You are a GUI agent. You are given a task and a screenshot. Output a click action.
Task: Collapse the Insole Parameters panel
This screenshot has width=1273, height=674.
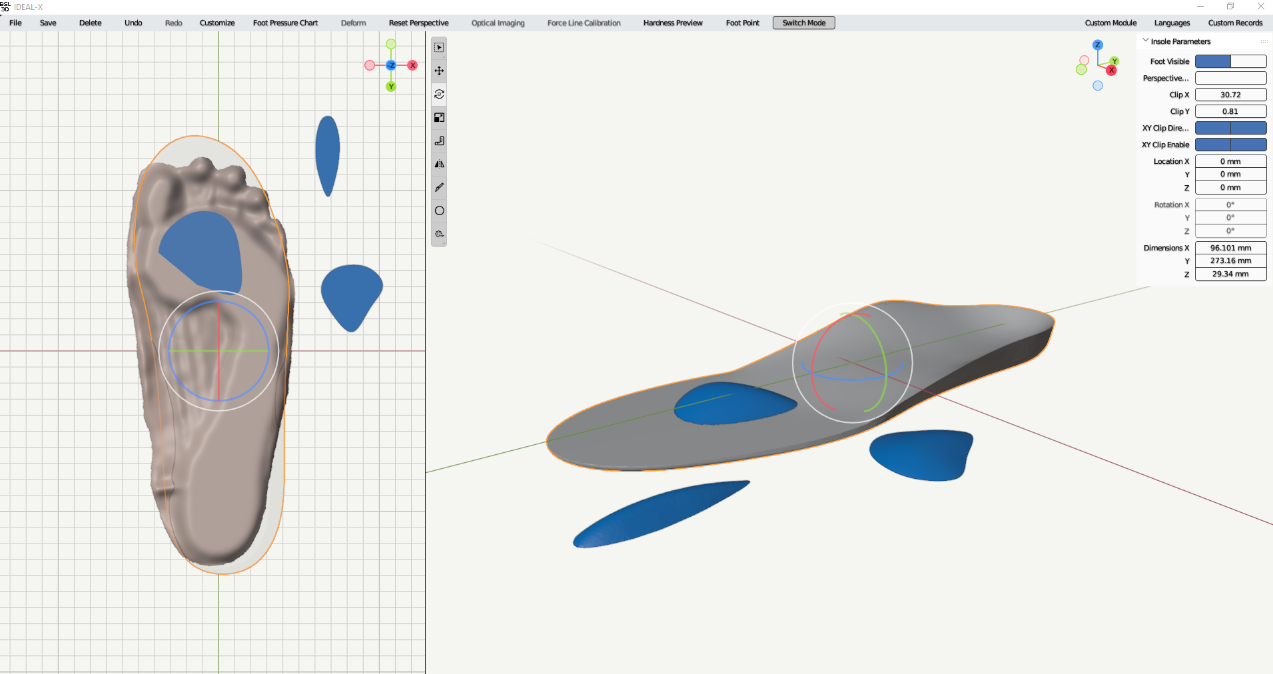1146,41
